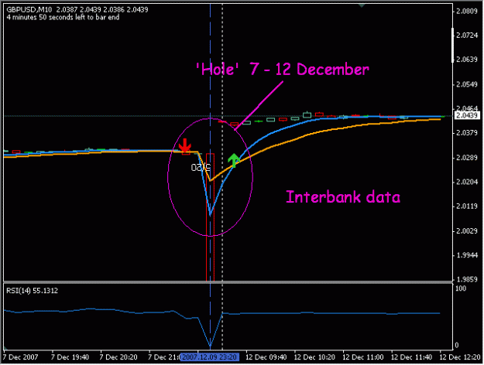
Task: Click the 2.0809 price scale label
Action: coord(467,12)
